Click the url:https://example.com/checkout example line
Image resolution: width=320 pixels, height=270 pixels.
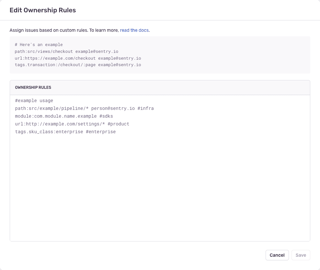click(78, 58)
